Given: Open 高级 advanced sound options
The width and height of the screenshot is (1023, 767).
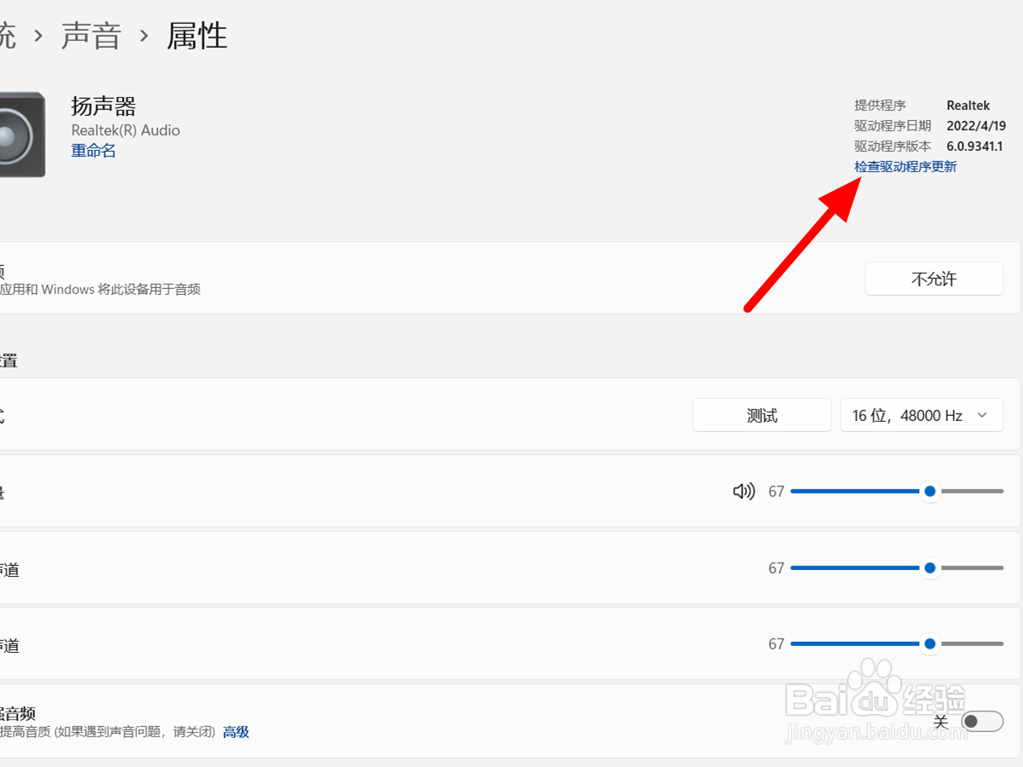Looking at the screenshot, I should (235, 731).
